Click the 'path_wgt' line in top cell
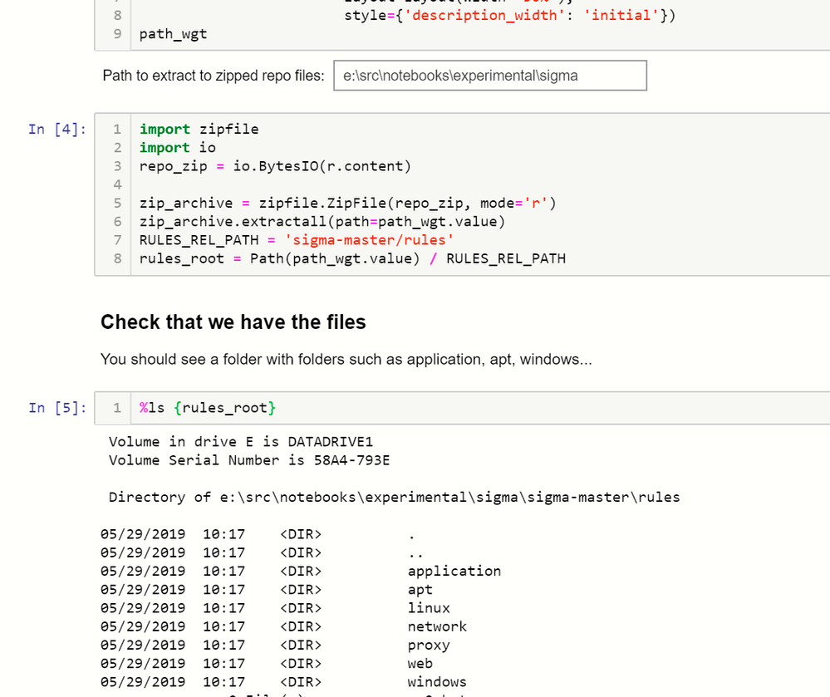The height and width of the screenshot is (697, 830). pos(173,34)
